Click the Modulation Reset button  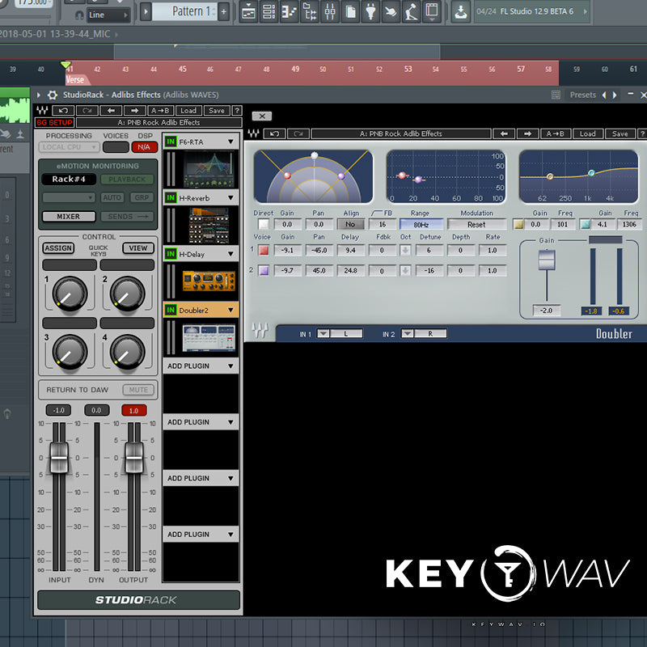476,225
